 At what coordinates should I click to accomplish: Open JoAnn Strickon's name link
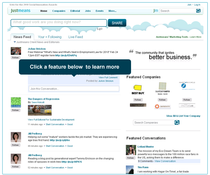pos(37,49)
